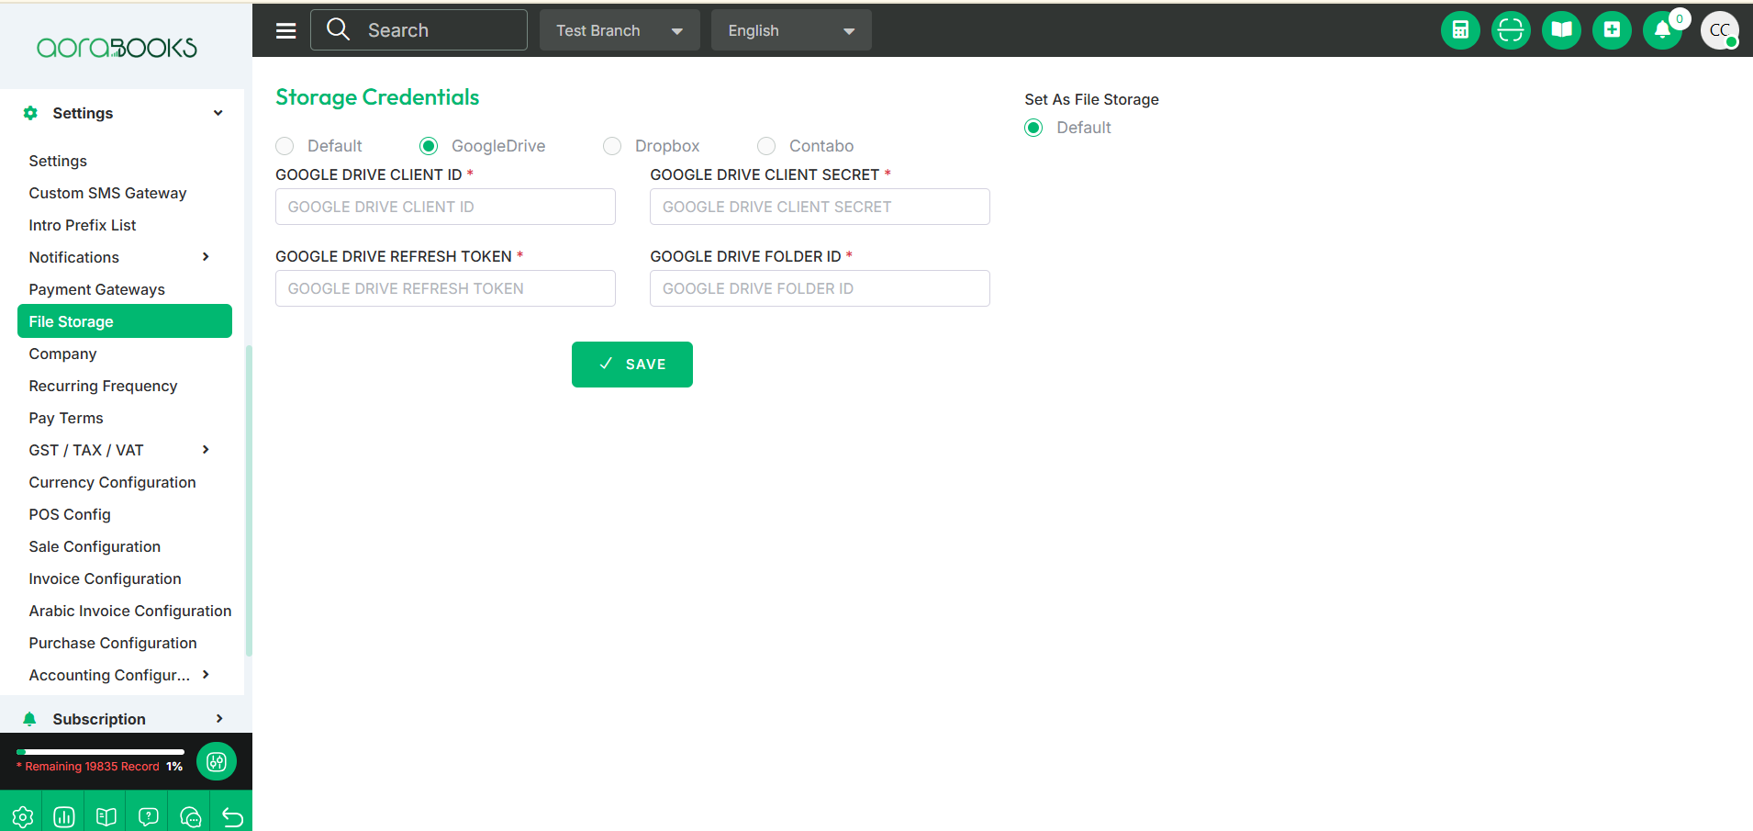Viewport: 1753px width, 831px height.
Task: Select the Dropbox radio option
Action: (x=612, y=146)
